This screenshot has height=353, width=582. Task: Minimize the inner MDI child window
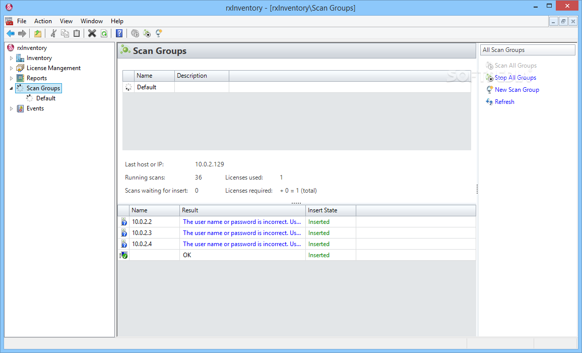point(553,22)
